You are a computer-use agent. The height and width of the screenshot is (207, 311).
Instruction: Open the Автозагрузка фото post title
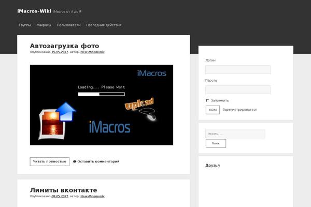tap(64, 46)
